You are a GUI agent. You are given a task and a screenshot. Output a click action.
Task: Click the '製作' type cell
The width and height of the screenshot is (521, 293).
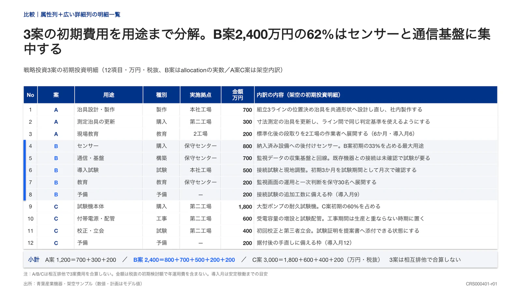161,110
